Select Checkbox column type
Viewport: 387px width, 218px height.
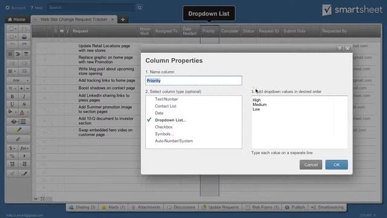coord(164,127)
